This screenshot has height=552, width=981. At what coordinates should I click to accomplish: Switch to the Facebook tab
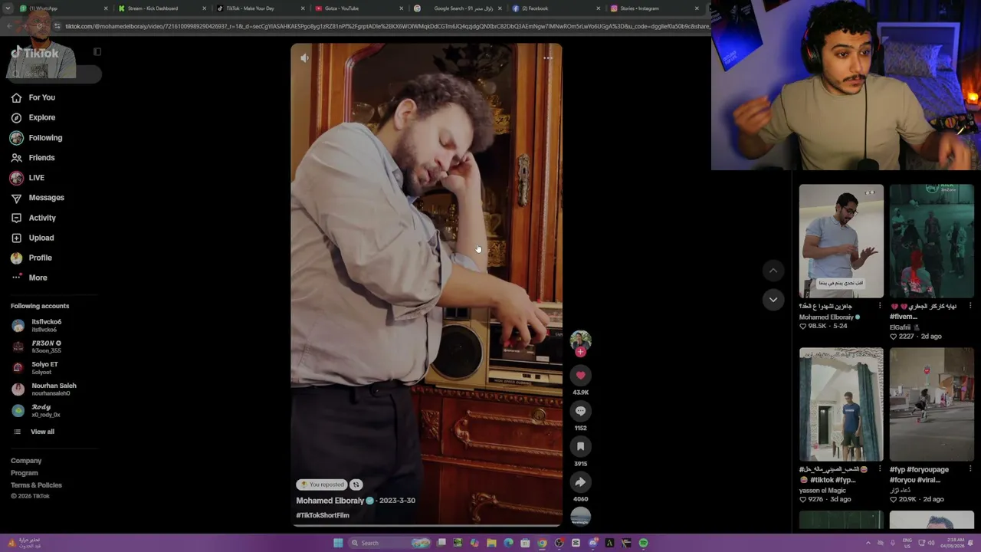point(556,8)
